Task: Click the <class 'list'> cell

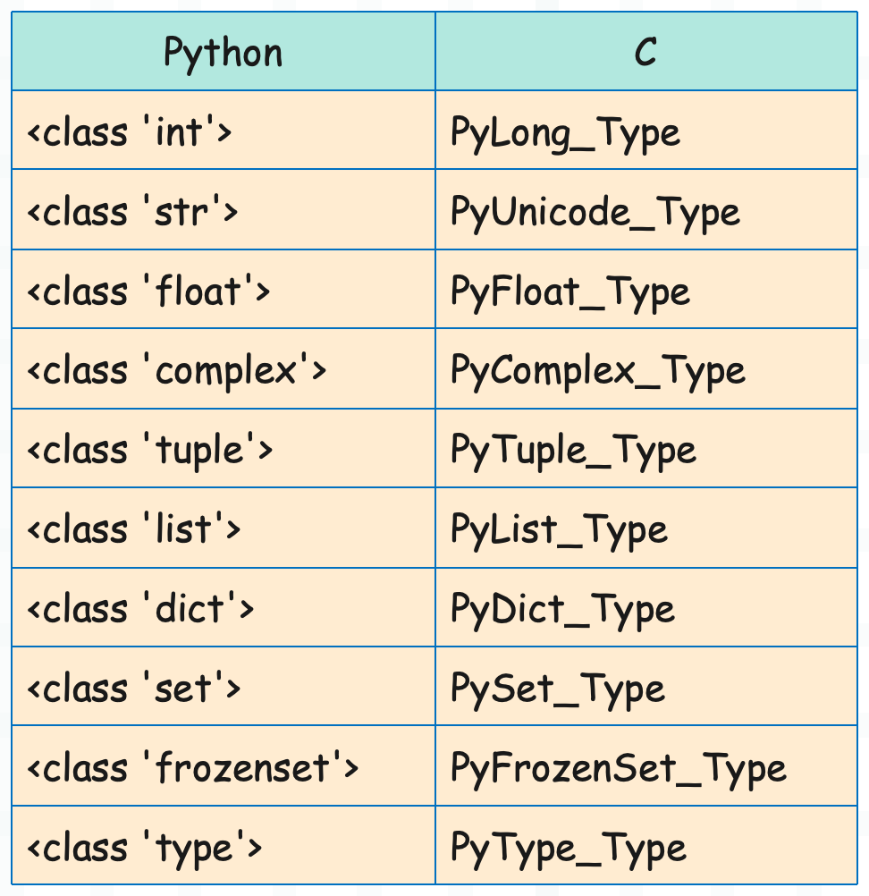Action: (x=224, y=528)
